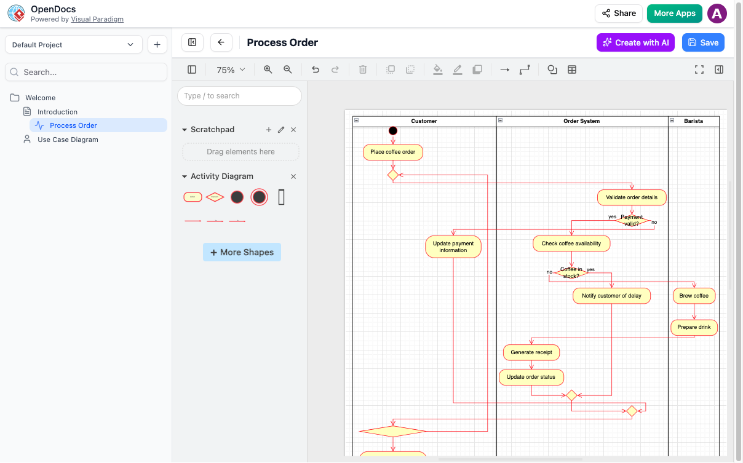
Task: Click the Redo icon
Action: (335, 69)
